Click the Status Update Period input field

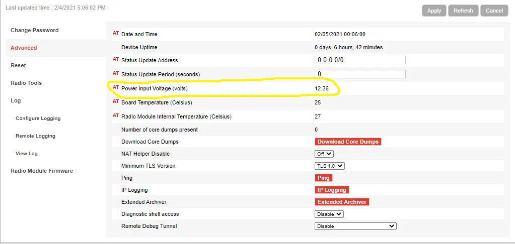pos(360,74)
